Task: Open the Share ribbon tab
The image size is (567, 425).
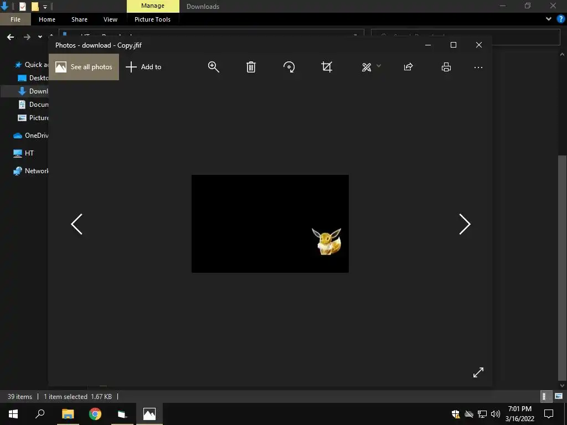Action: (79, 19)
